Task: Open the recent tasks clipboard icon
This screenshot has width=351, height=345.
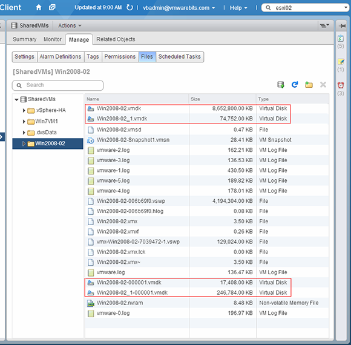Action: pyautogui.click(x=341, y=38)
